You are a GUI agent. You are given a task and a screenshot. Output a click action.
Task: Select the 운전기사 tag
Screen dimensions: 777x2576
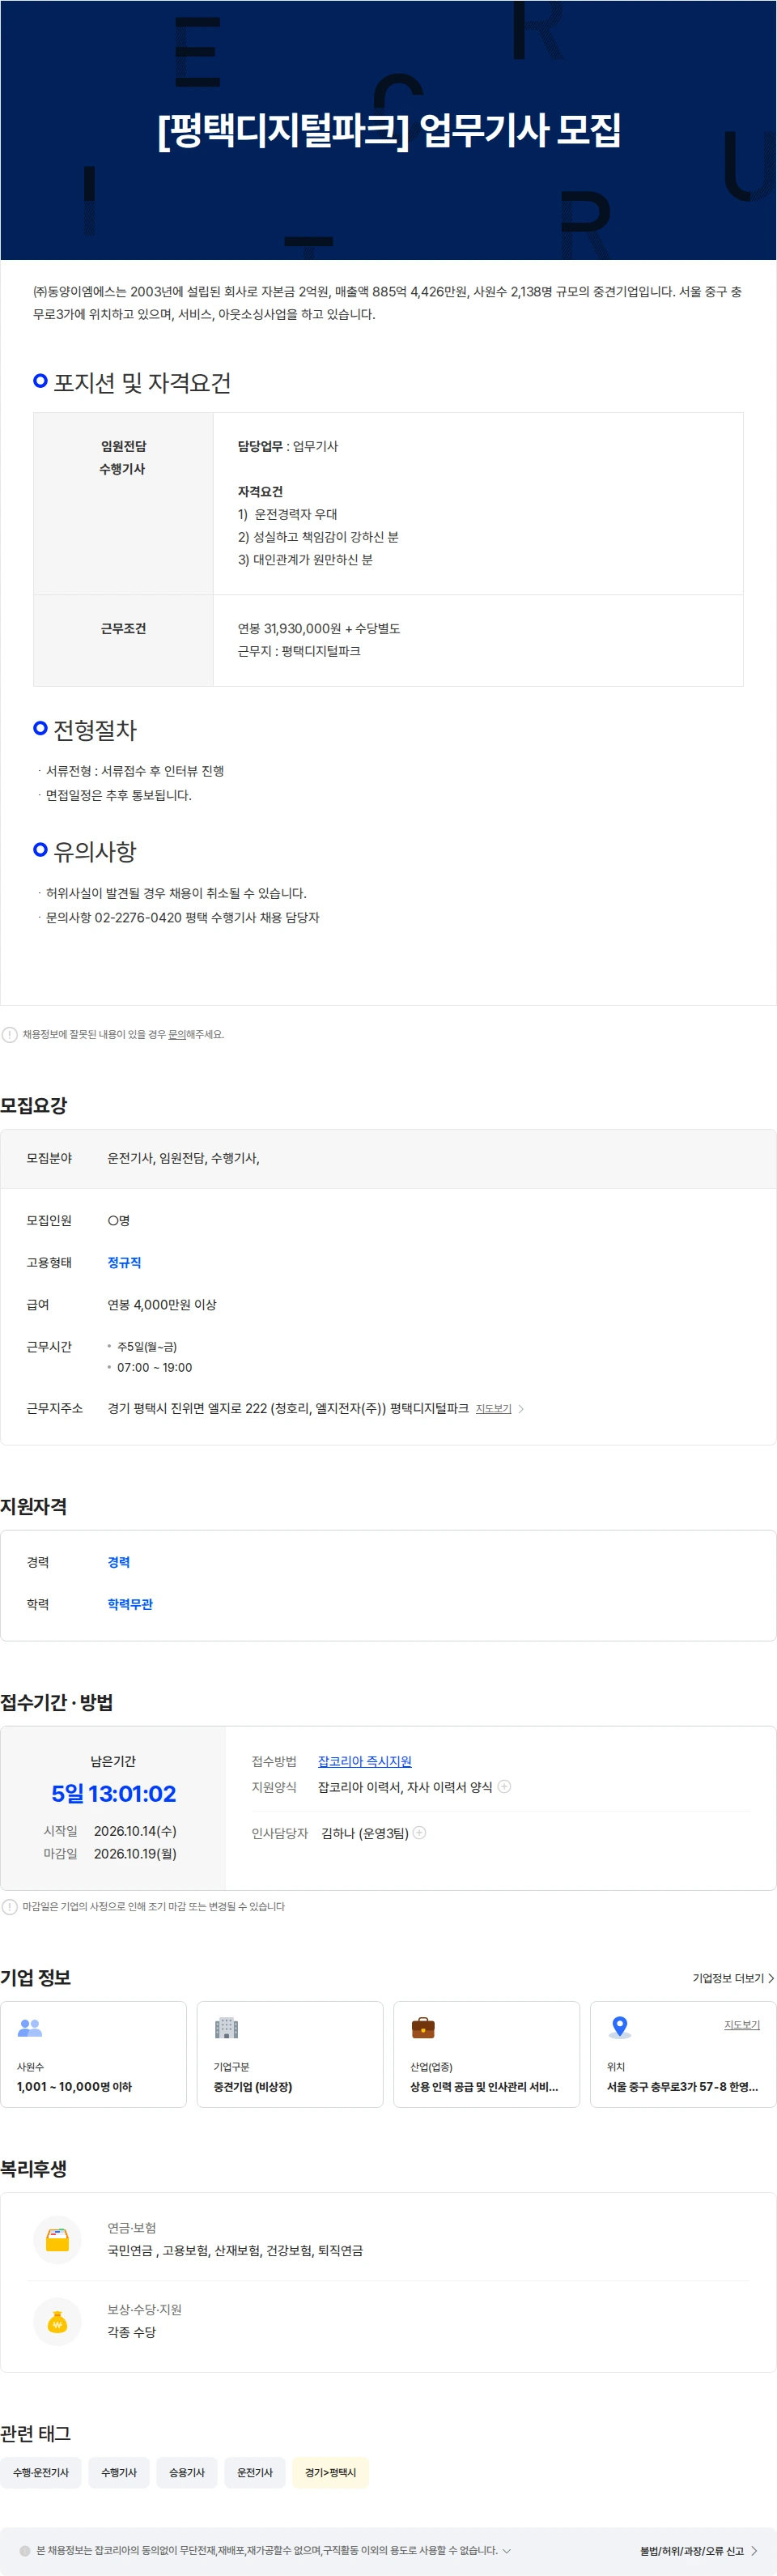tap(255, 2472)
